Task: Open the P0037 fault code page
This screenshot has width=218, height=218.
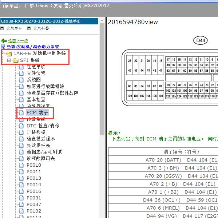Action: coord(34,205)
